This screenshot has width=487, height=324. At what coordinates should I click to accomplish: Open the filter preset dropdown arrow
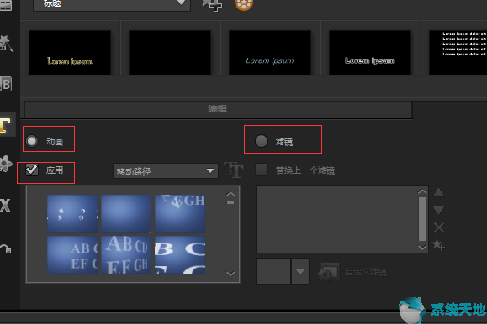pos(300,271)
